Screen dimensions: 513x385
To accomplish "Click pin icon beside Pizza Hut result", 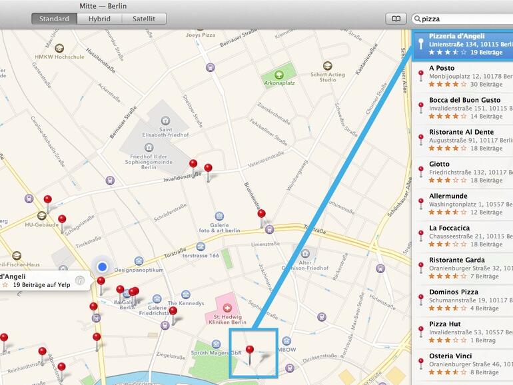I will pyautogui.click(x=421, y=331).
